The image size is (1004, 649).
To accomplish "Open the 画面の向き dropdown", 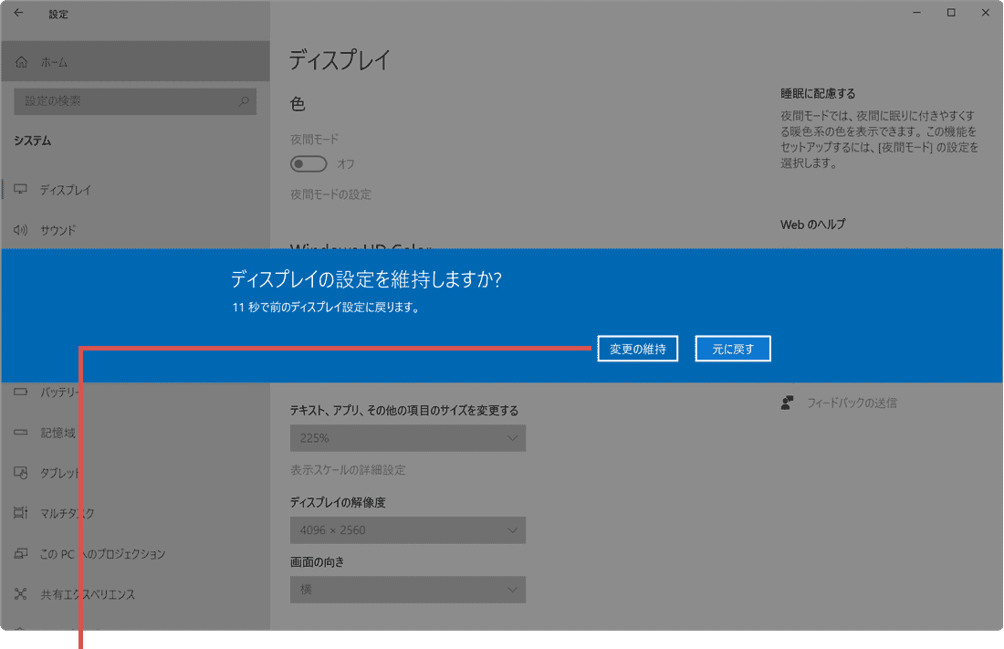I will point(408,590).
